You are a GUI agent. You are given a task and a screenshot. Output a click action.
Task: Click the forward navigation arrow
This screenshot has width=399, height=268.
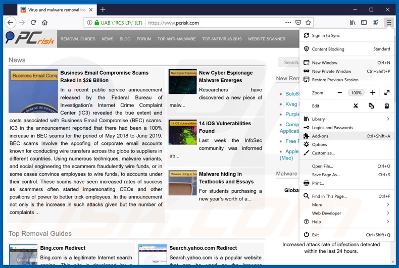click(x=22, y=23)
